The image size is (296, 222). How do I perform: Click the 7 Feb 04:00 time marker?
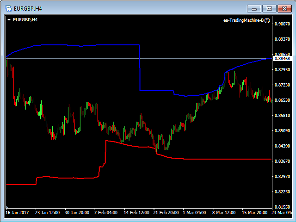(x=105, y=213)
